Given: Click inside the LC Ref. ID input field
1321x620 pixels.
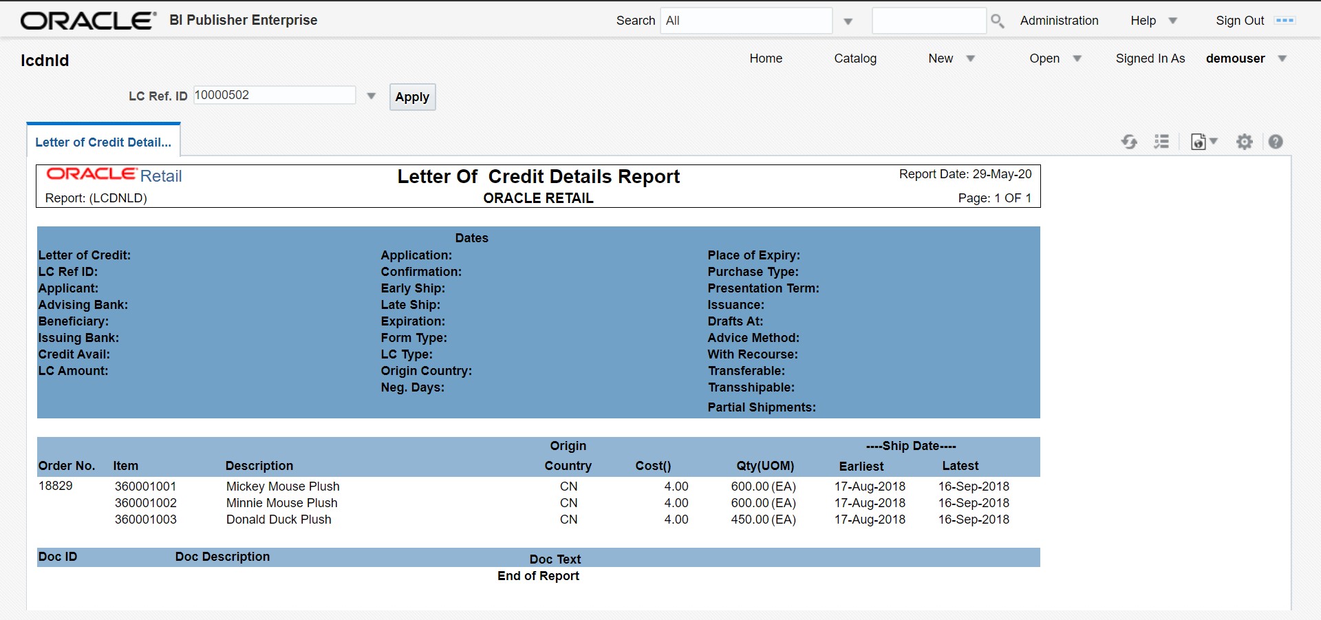Looking at the screenshot, I should 274,95.
